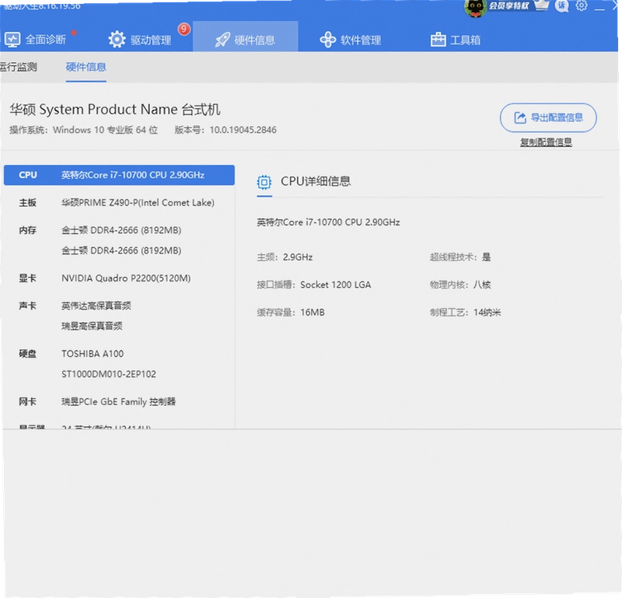This screenshot has width=622, height=598.
Task: Select the CPU row in hardware list
Action: [119, 175]
